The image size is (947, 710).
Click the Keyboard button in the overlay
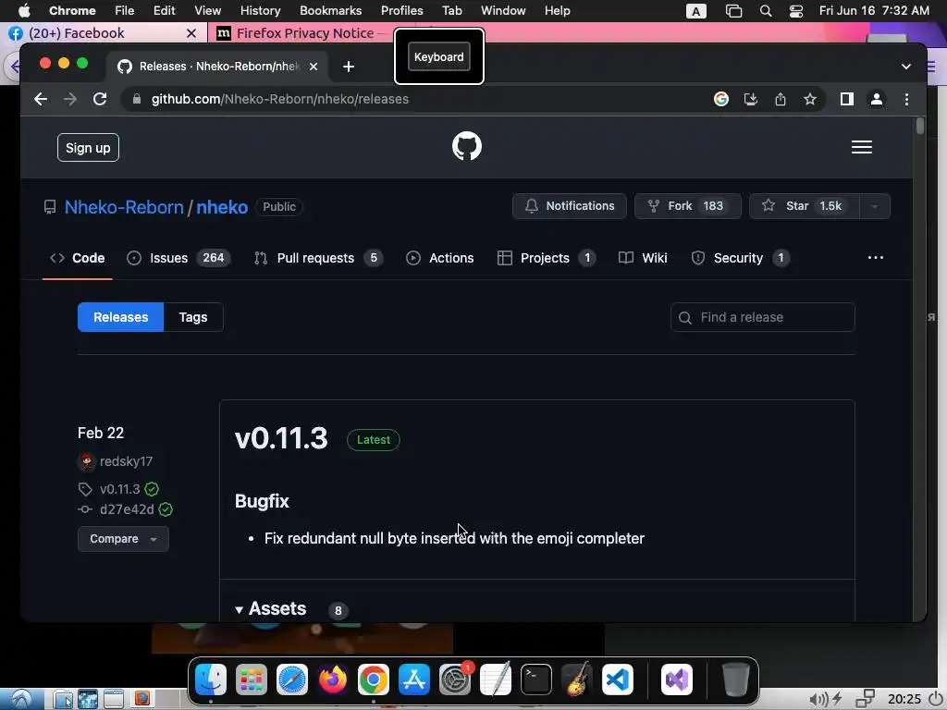[439, 56]
